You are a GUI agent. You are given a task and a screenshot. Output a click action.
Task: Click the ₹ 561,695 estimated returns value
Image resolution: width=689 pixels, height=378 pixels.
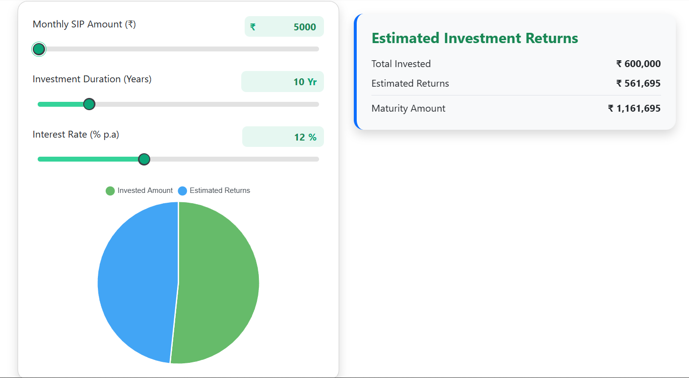coord(638,83)
